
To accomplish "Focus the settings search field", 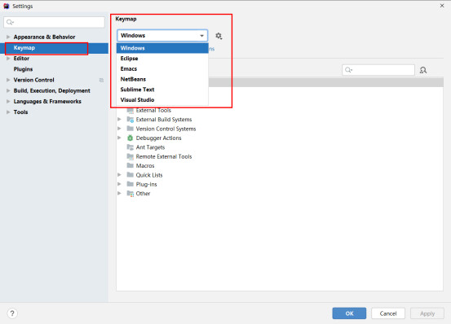I will (54, 22).
